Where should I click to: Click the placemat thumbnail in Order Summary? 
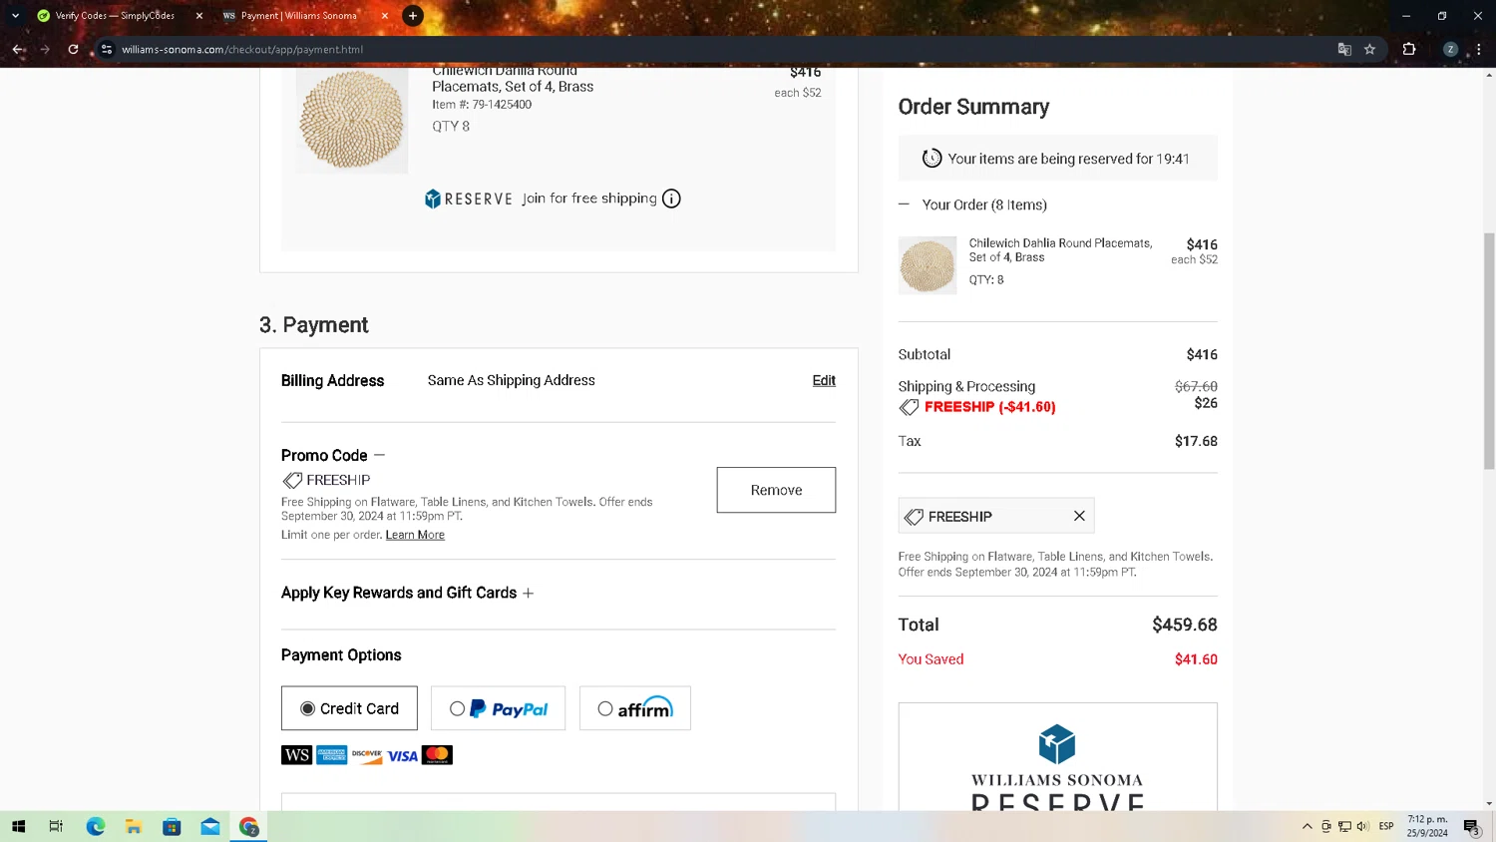pos(928,265)
